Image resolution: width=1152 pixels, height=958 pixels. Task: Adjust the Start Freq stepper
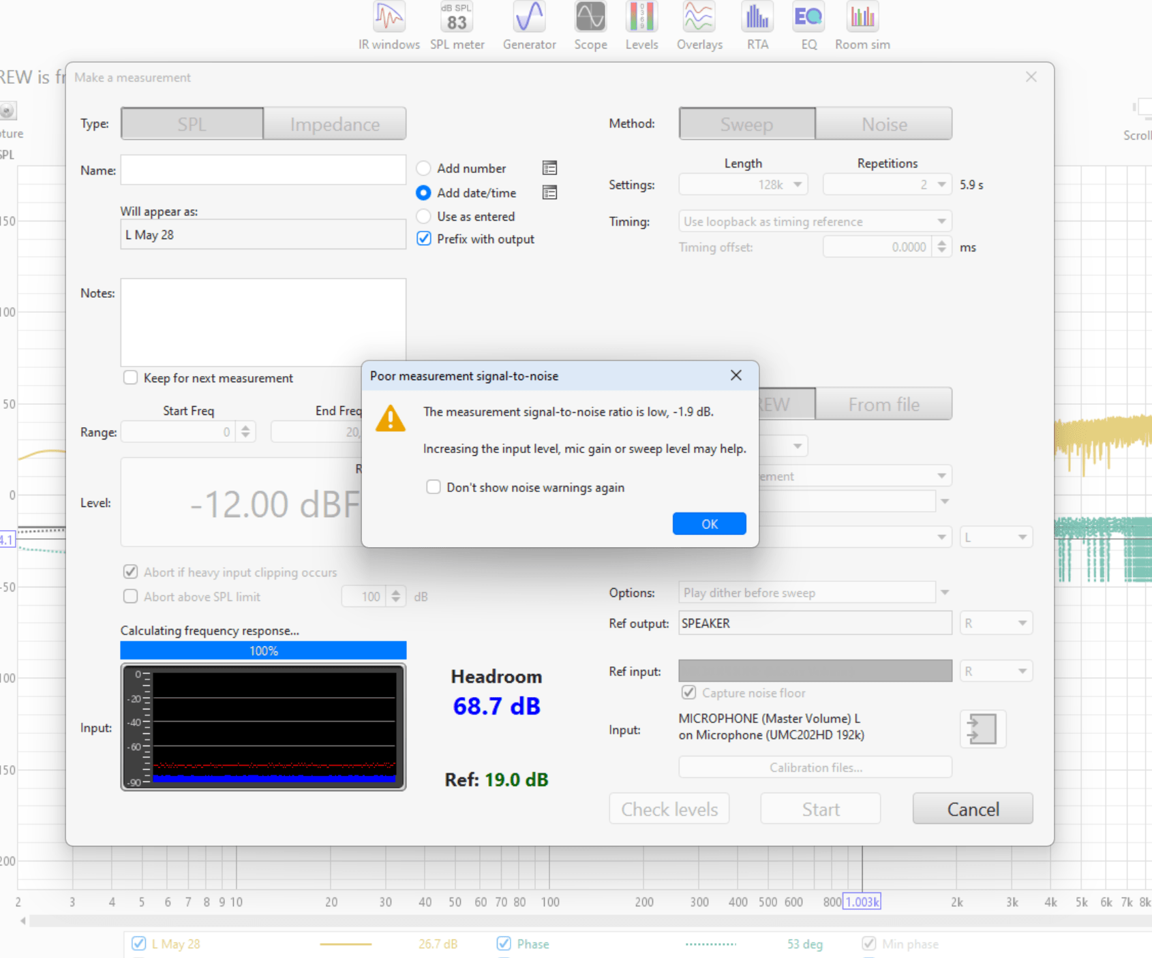tap(245, 431)
